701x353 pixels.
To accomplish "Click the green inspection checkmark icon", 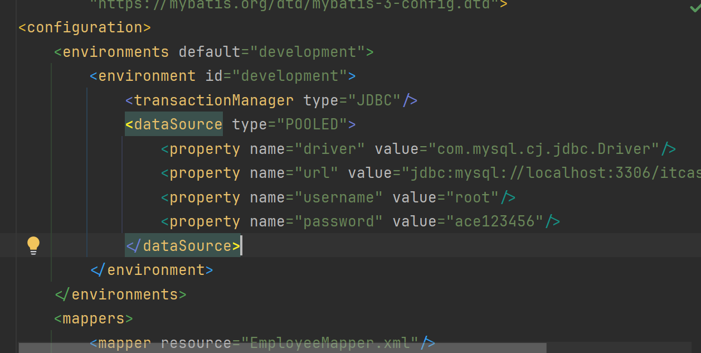I will 694,7.
